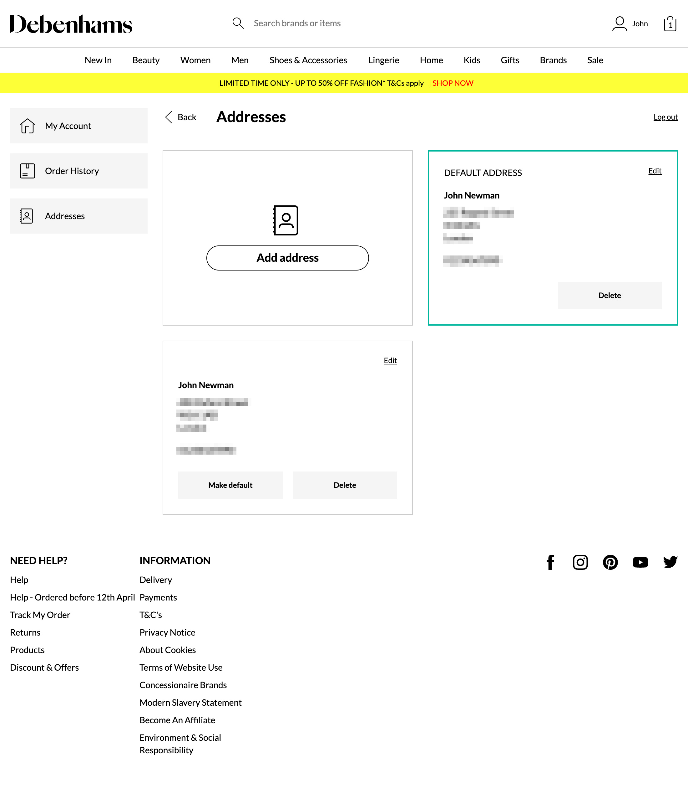The width and height of the screenshot is (688, 799).
Task: Open the shopping bag showing 1 item
Action: (670, 24)
